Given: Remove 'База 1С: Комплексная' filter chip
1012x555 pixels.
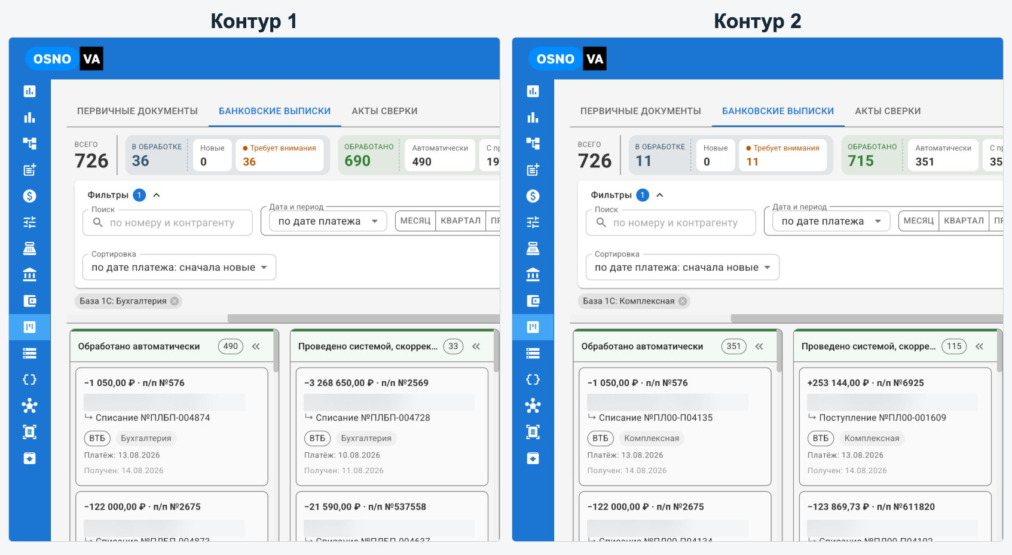Looking at the screenshot, I should (683, 301).
